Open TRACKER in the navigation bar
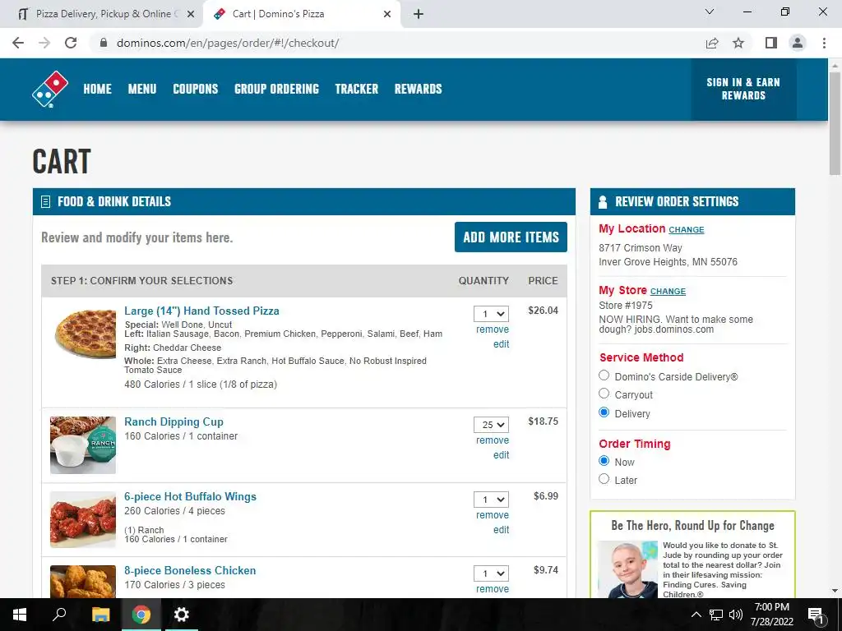 click(357, 89)
